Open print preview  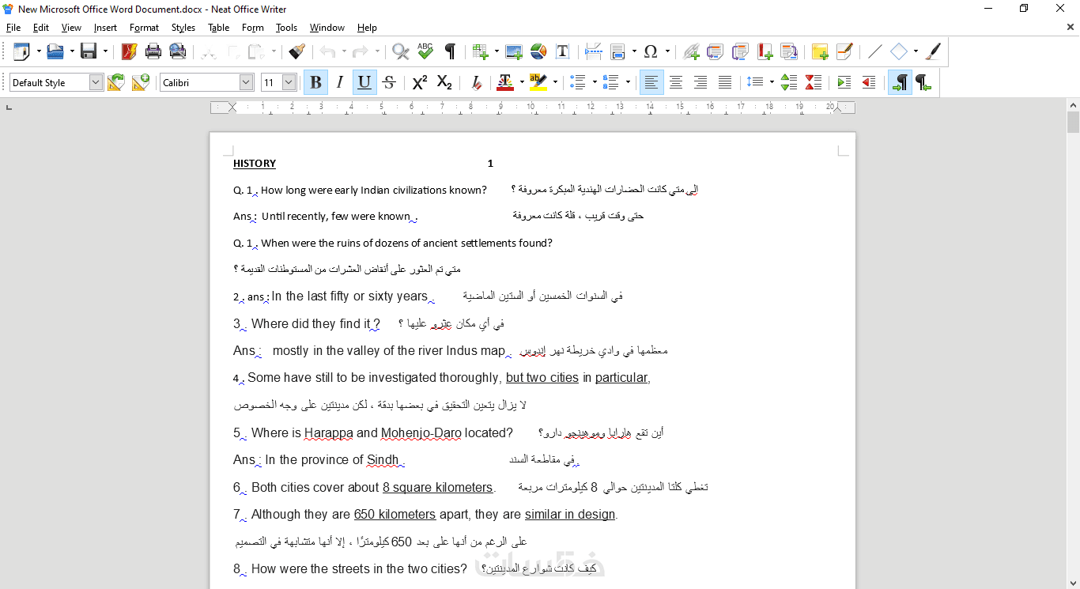coord(178,52)
